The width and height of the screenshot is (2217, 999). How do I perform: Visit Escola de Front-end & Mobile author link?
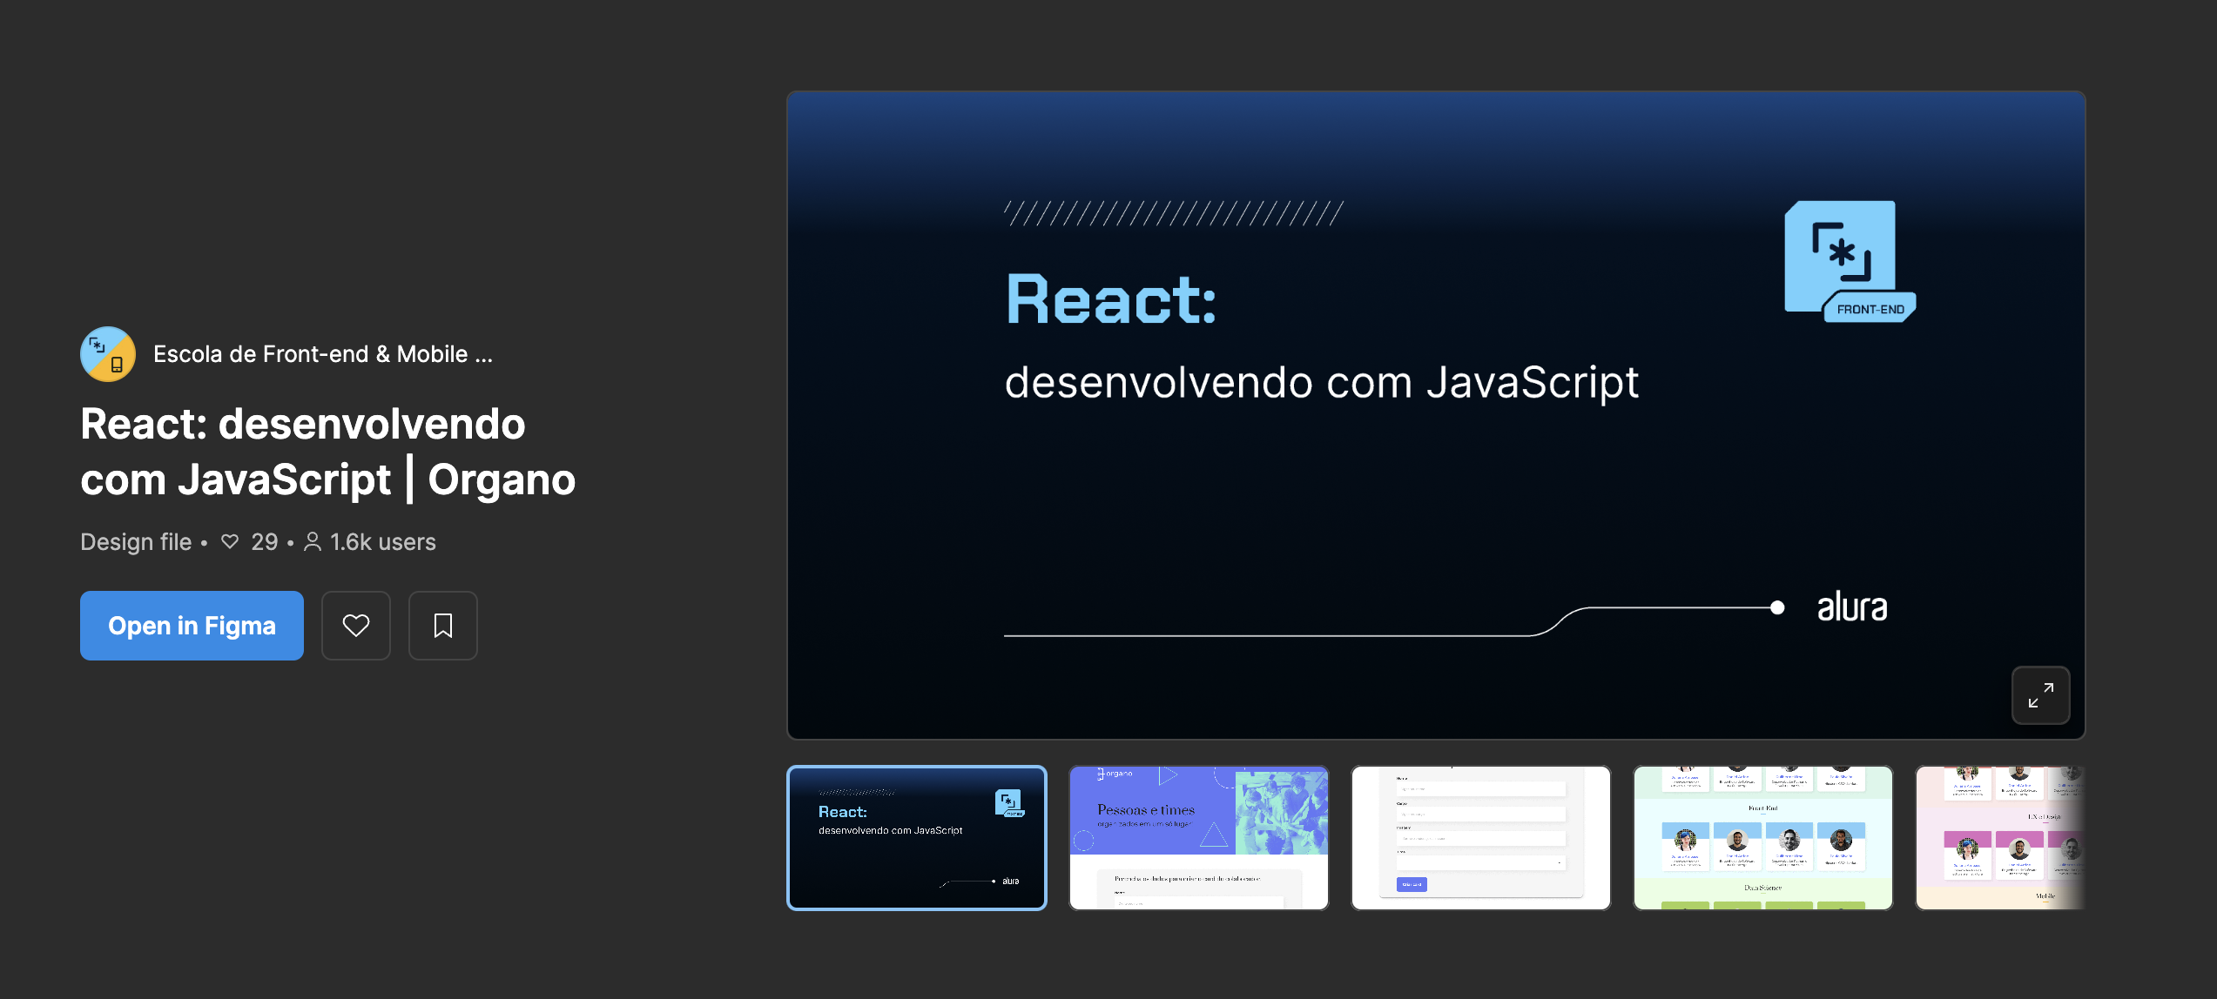point(323,354)
